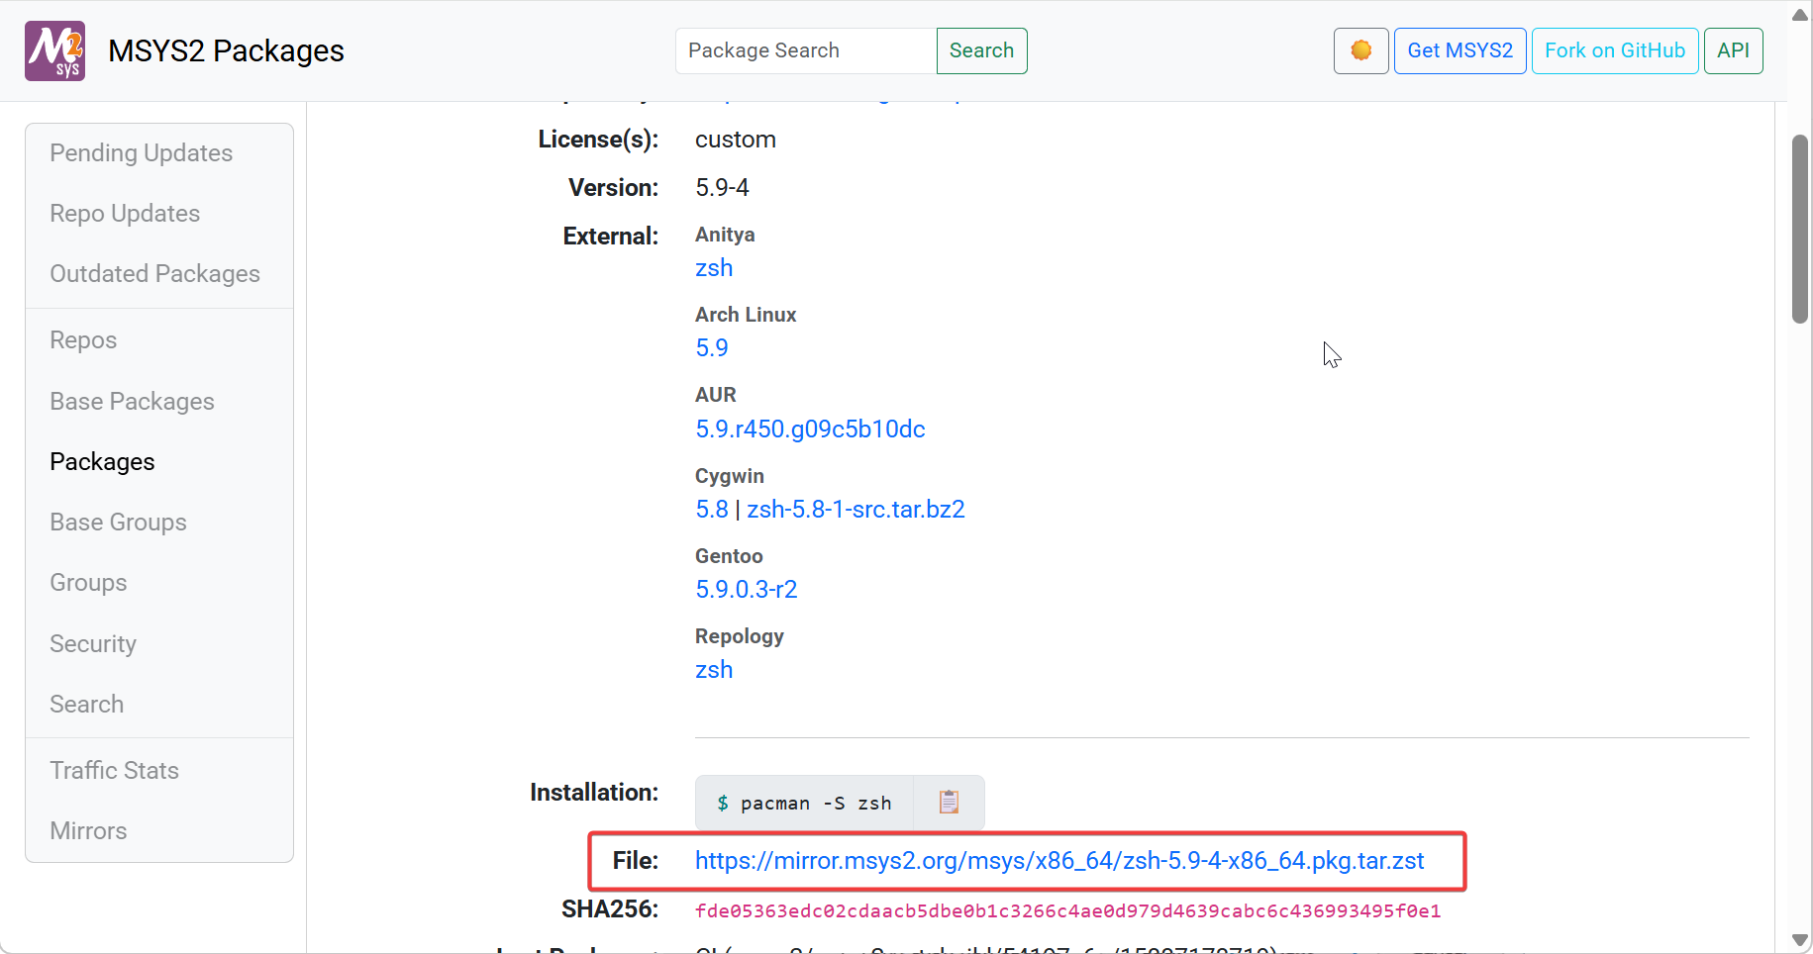
Task: Toggle the light/dark theme sun icon
Action: tap(1360, 50)
